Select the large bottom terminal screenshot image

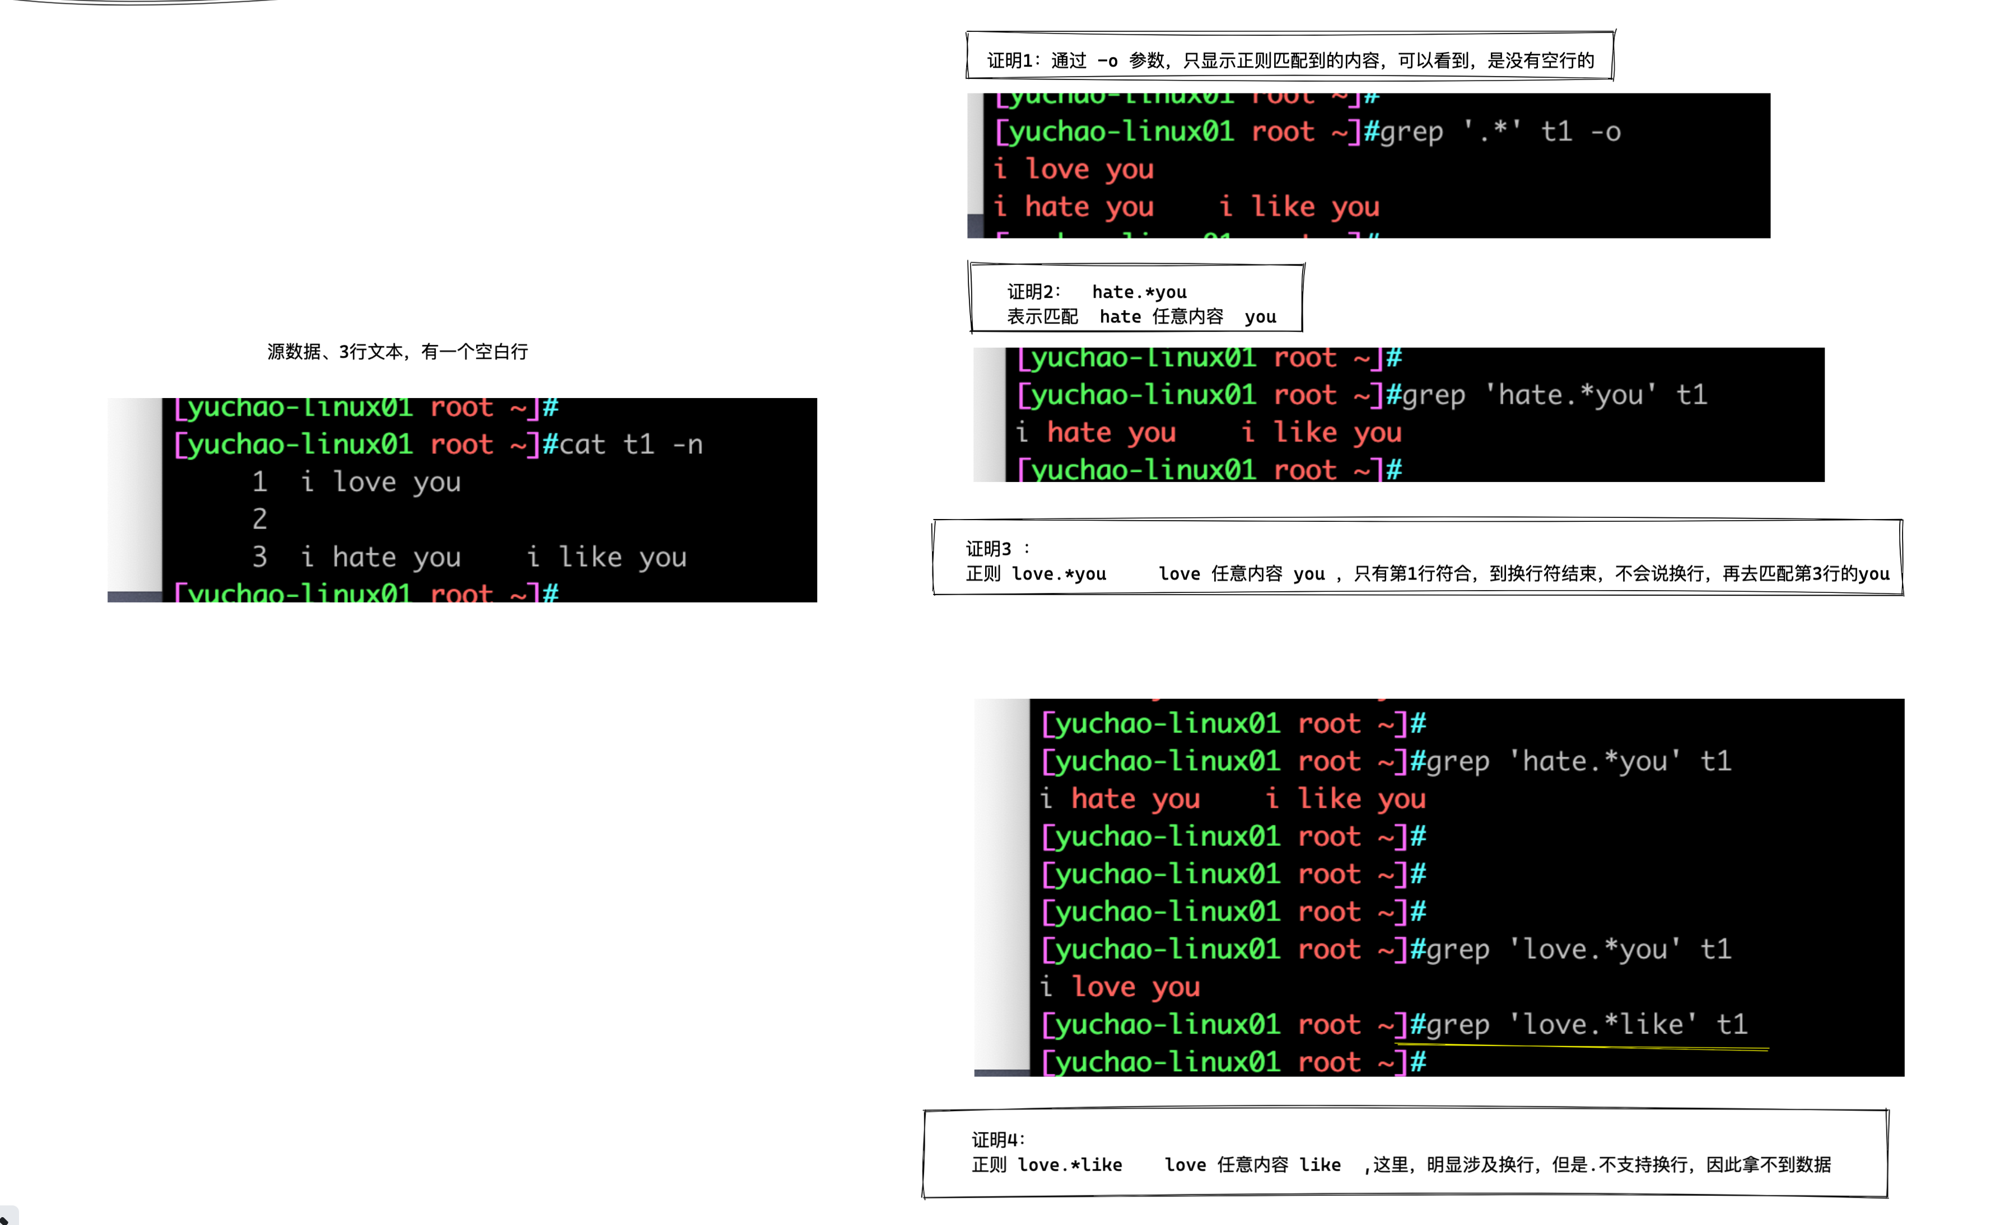(1439, 887)
